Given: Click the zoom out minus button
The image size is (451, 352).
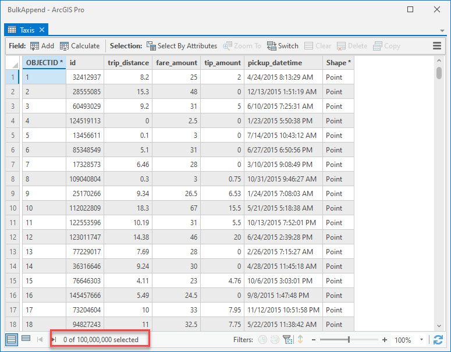Looking at the screenshot, I should click(x=314, y=340).
